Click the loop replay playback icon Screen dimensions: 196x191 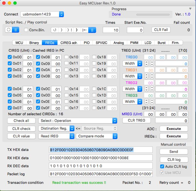tap(55, 30)
